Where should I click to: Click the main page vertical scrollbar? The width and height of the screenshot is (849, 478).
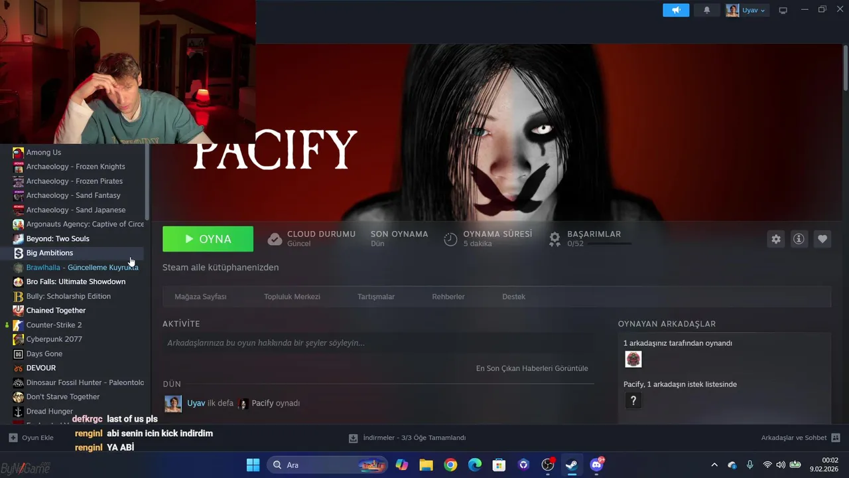[846, 66]
